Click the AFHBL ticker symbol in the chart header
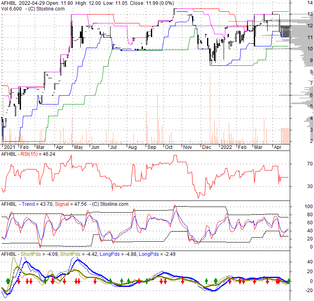This screenshot has height=301, width=314. click(9, 3)
